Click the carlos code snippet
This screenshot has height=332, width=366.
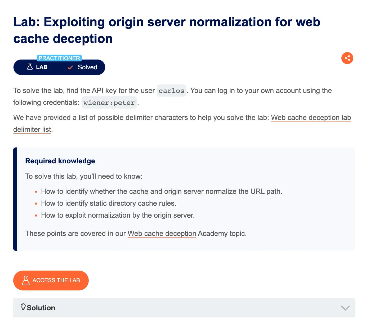pyautogui.click(x=171, y=91)
